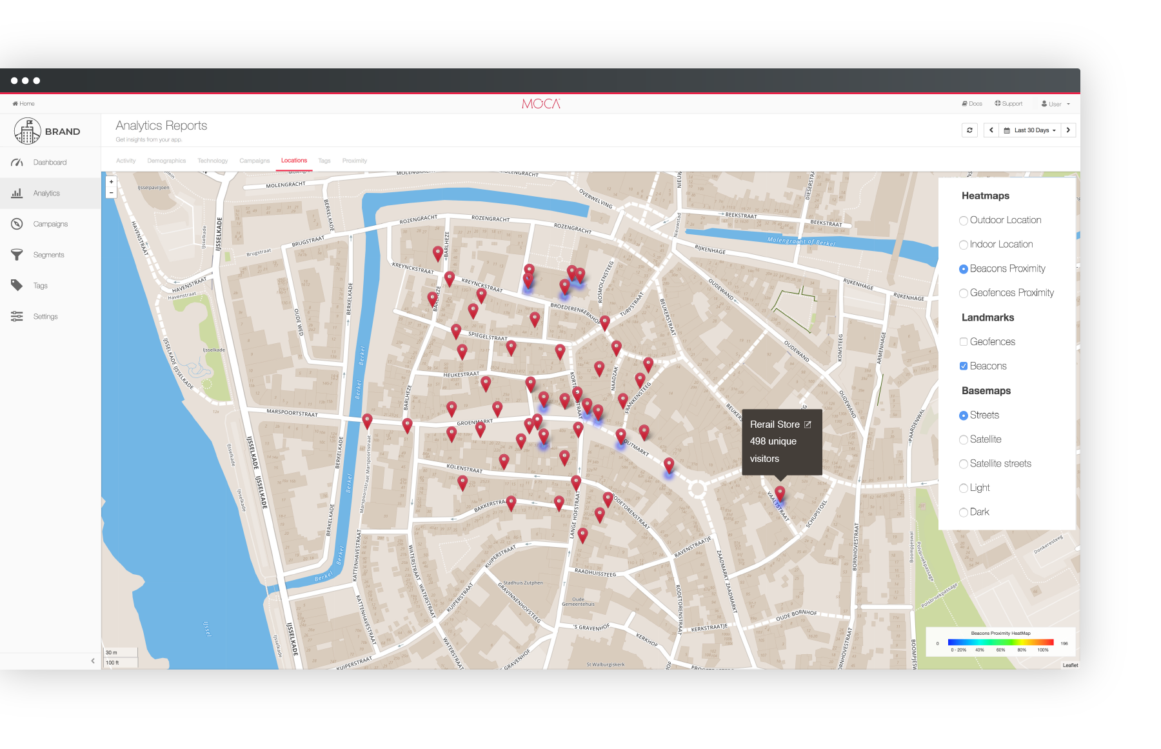Collapse the sidebar with chevron
This screenshot has height=749, width=1161.
click(93, 661)
